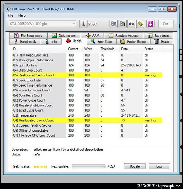
Task: Click the data value 47941
Action: pyautogui.click(x=126, y=90)
